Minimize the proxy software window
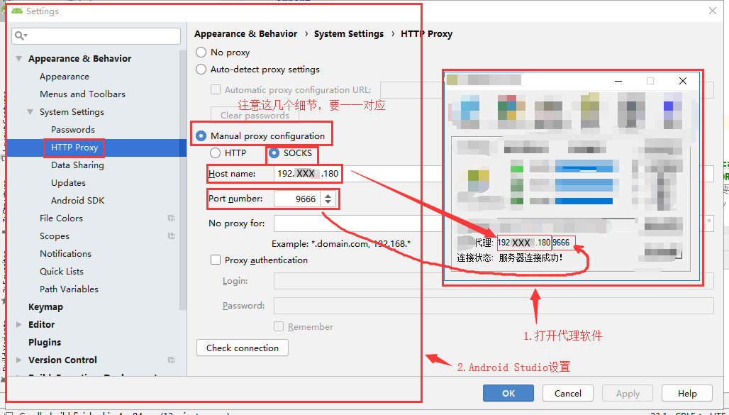Viewport: 729px width, 415px height. pos(618,82)
